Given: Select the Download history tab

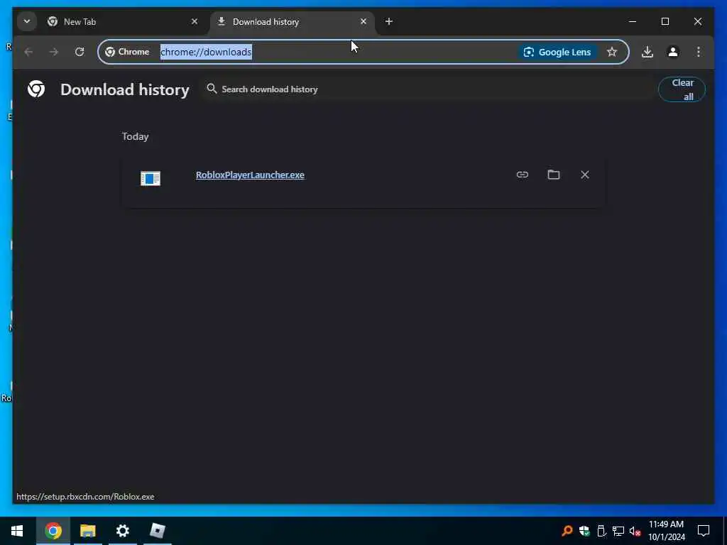Looking at the screenshot, I should (292, 22).
